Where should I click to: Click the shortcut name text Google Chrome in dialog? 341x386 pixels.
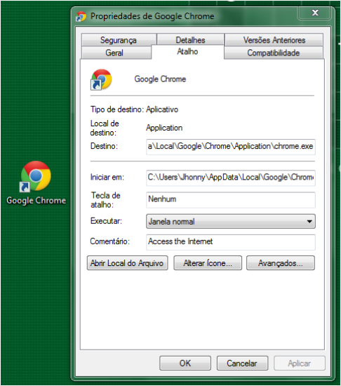pyautogui.click(x=160, y=79)
